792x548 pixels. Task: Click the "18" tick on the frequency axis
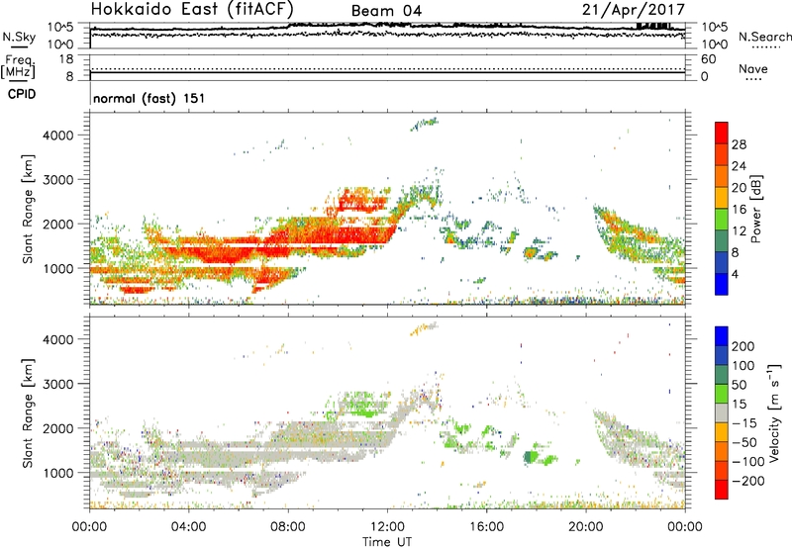pyautogui.click(x=66, y=59)
